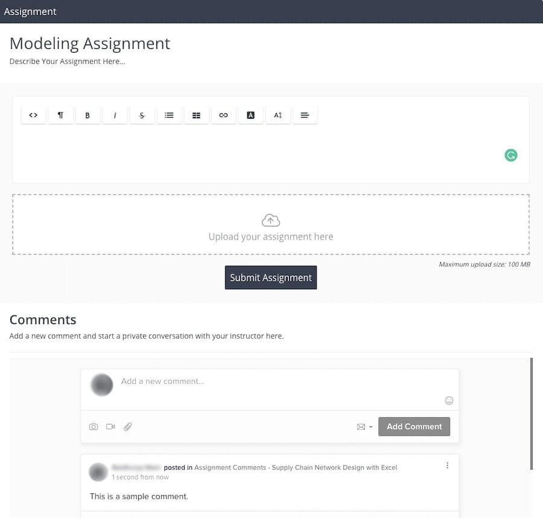Open font size options in toolbar
The height and width of the screenshot is (521, 543).
pos(278,115)
